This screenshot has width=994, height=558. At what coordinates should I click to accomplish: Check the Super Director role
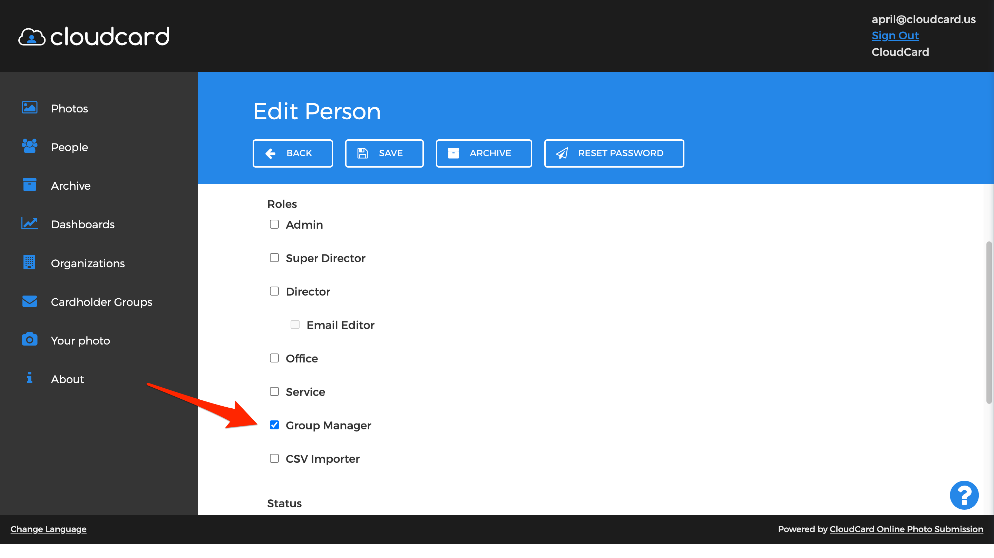tap(274, 258)
